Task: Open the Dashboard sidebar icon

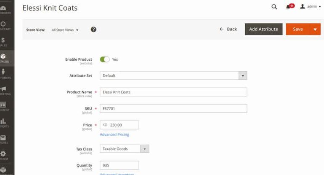Action: [x=3, y=8]
